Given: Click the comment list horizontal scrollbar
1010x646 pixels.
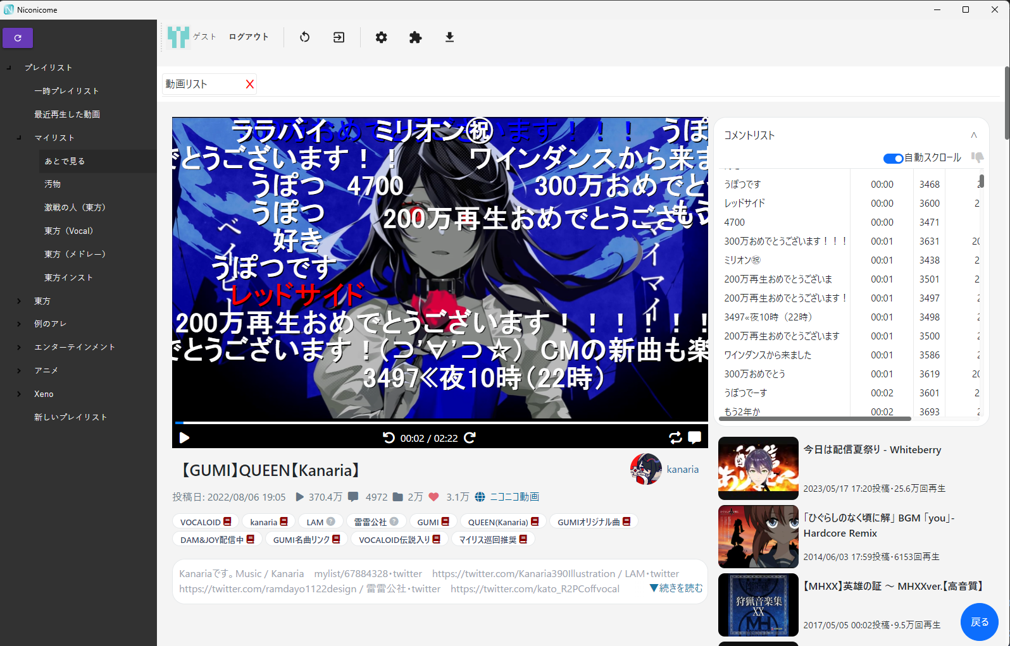Looking at the screenshot, I should click(x=816, y=418).
